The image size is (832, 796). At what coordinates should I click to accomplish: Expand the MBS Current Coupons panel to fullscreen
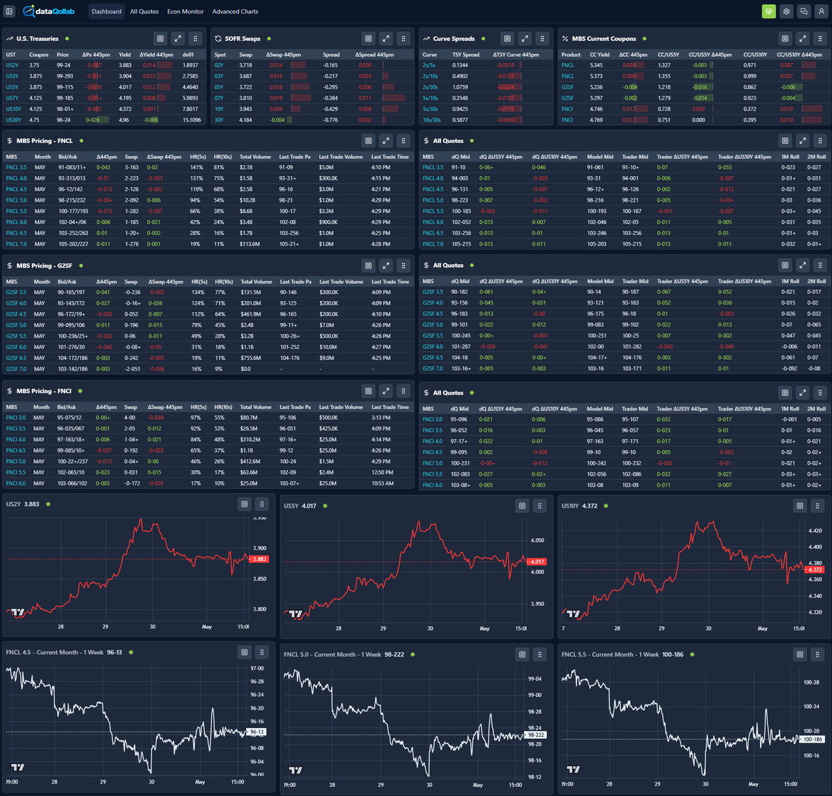click(x=802, y=39)
